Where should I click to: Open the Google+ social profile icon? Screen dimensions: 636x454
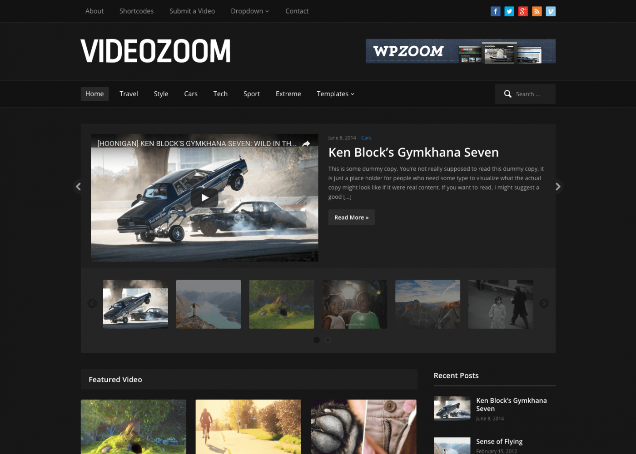click(x=523, y=11)
